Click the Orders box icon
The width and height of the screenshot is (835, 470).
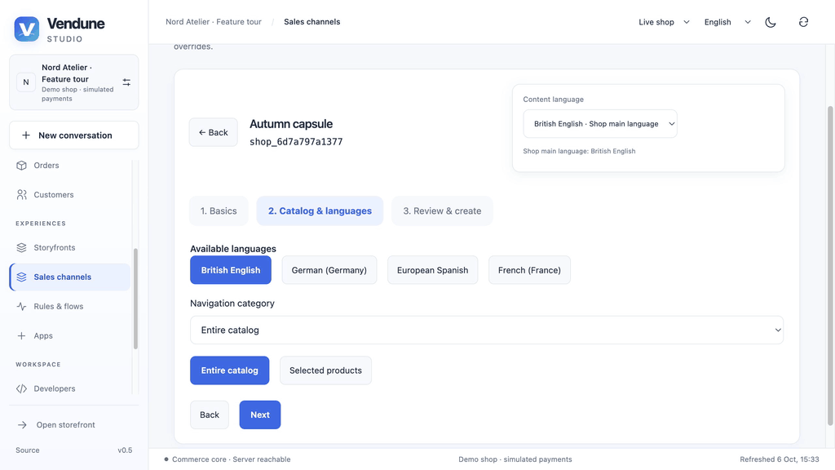(x=21, y=165)
